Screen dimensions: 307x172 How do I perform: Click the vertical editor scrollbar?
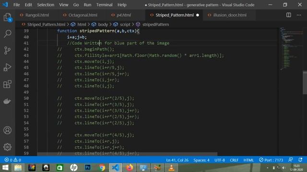click(305, 83)
